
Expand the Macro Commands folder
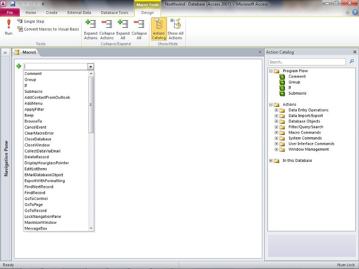(276, 132)
